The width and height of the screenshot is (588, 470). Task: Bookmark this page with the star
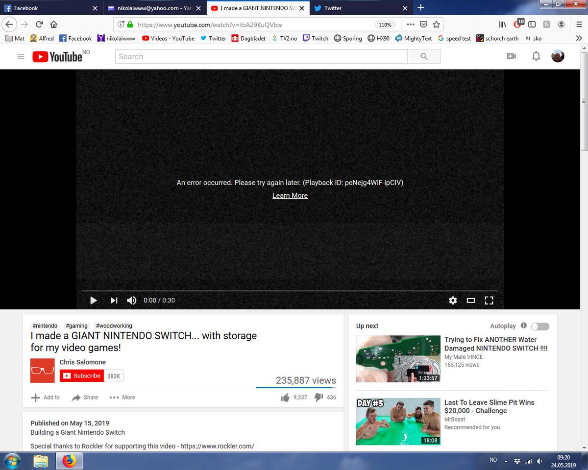pyautogui.click(x=436, y=24)
